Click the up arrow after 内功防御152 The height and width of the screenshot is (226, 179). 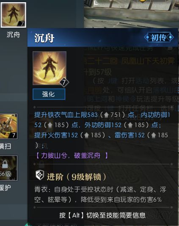(x=50, y=125)
